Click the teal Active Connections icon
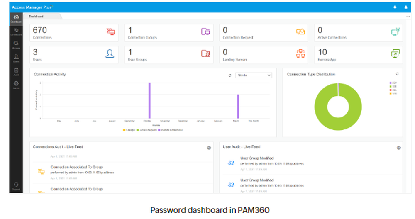The image size is (415, 219). [395, 32]
